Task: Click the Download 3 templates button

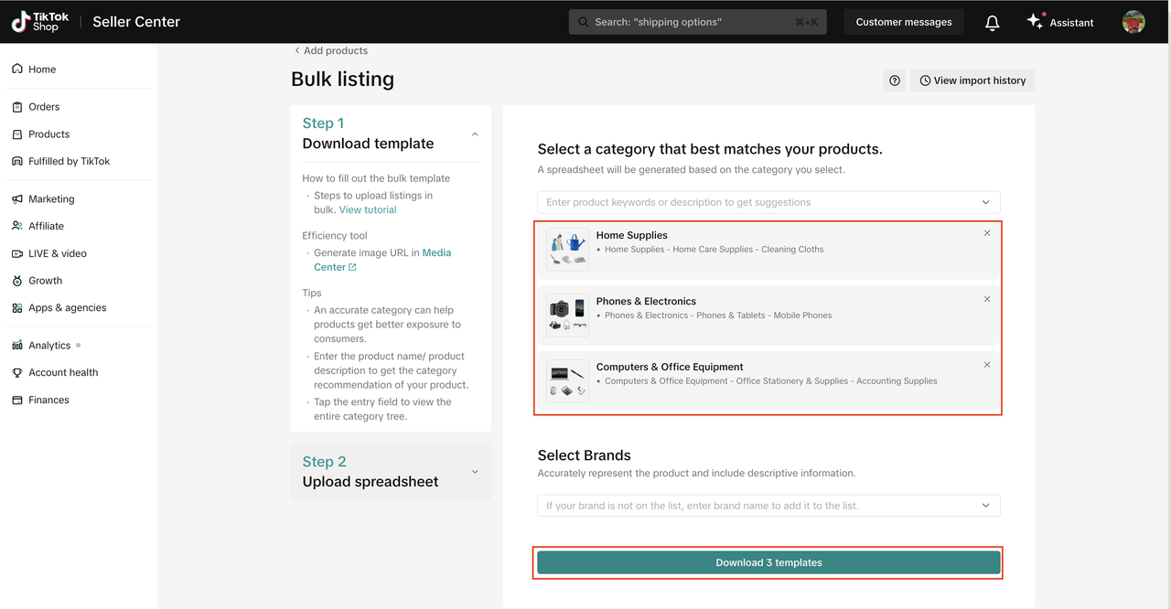Action: click(x=768, y=563)
